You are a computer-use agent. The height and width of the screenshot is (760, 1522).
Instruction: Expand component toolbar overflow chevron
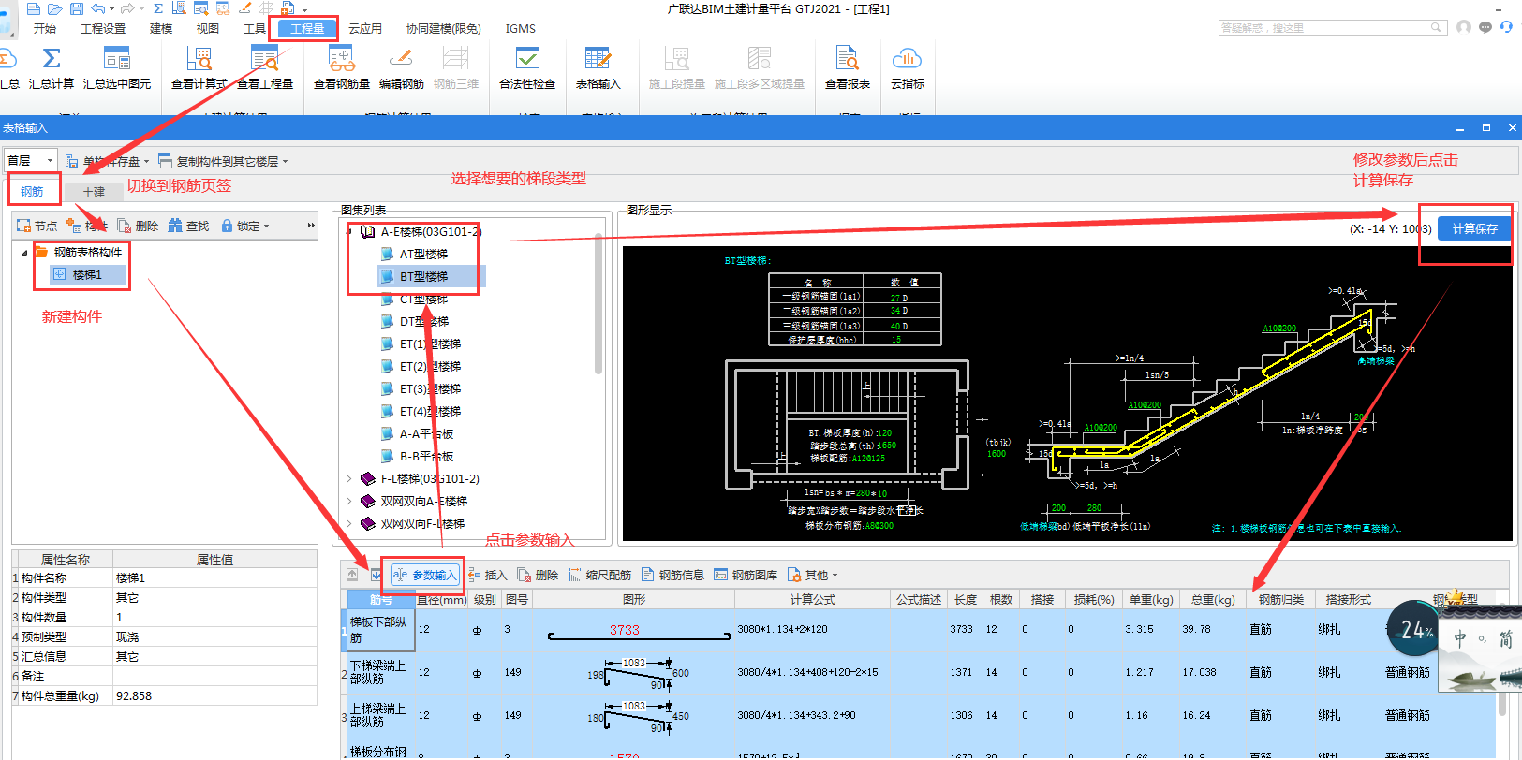pyautogui.click(x=311, y=226)
